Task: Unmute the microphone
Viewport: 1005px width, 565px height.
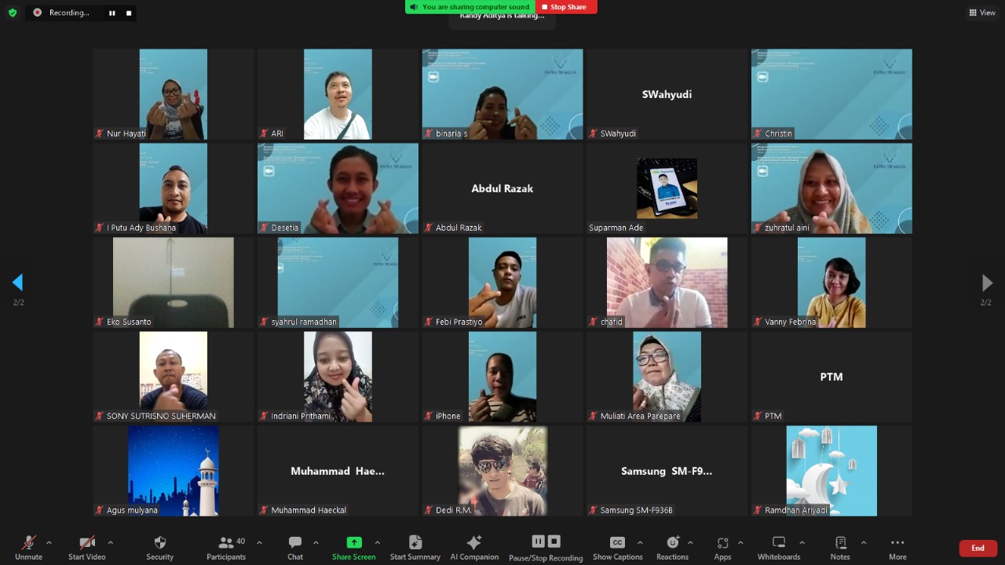Action: (x=28, y=547)
